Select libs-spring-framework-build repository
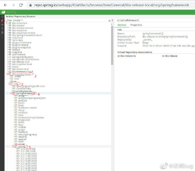 (27, 35)
